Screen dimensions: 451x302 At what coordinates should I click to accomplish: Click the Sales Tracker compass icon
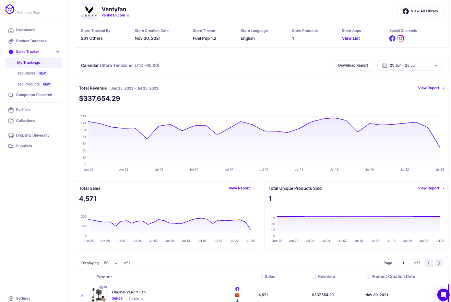[11, 52]
